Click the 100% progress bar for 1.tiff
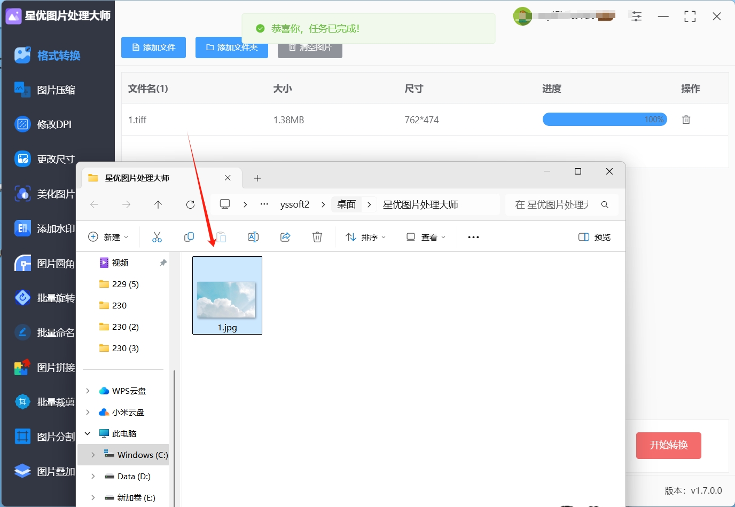 pyautogui.click(x=605, y=120)
